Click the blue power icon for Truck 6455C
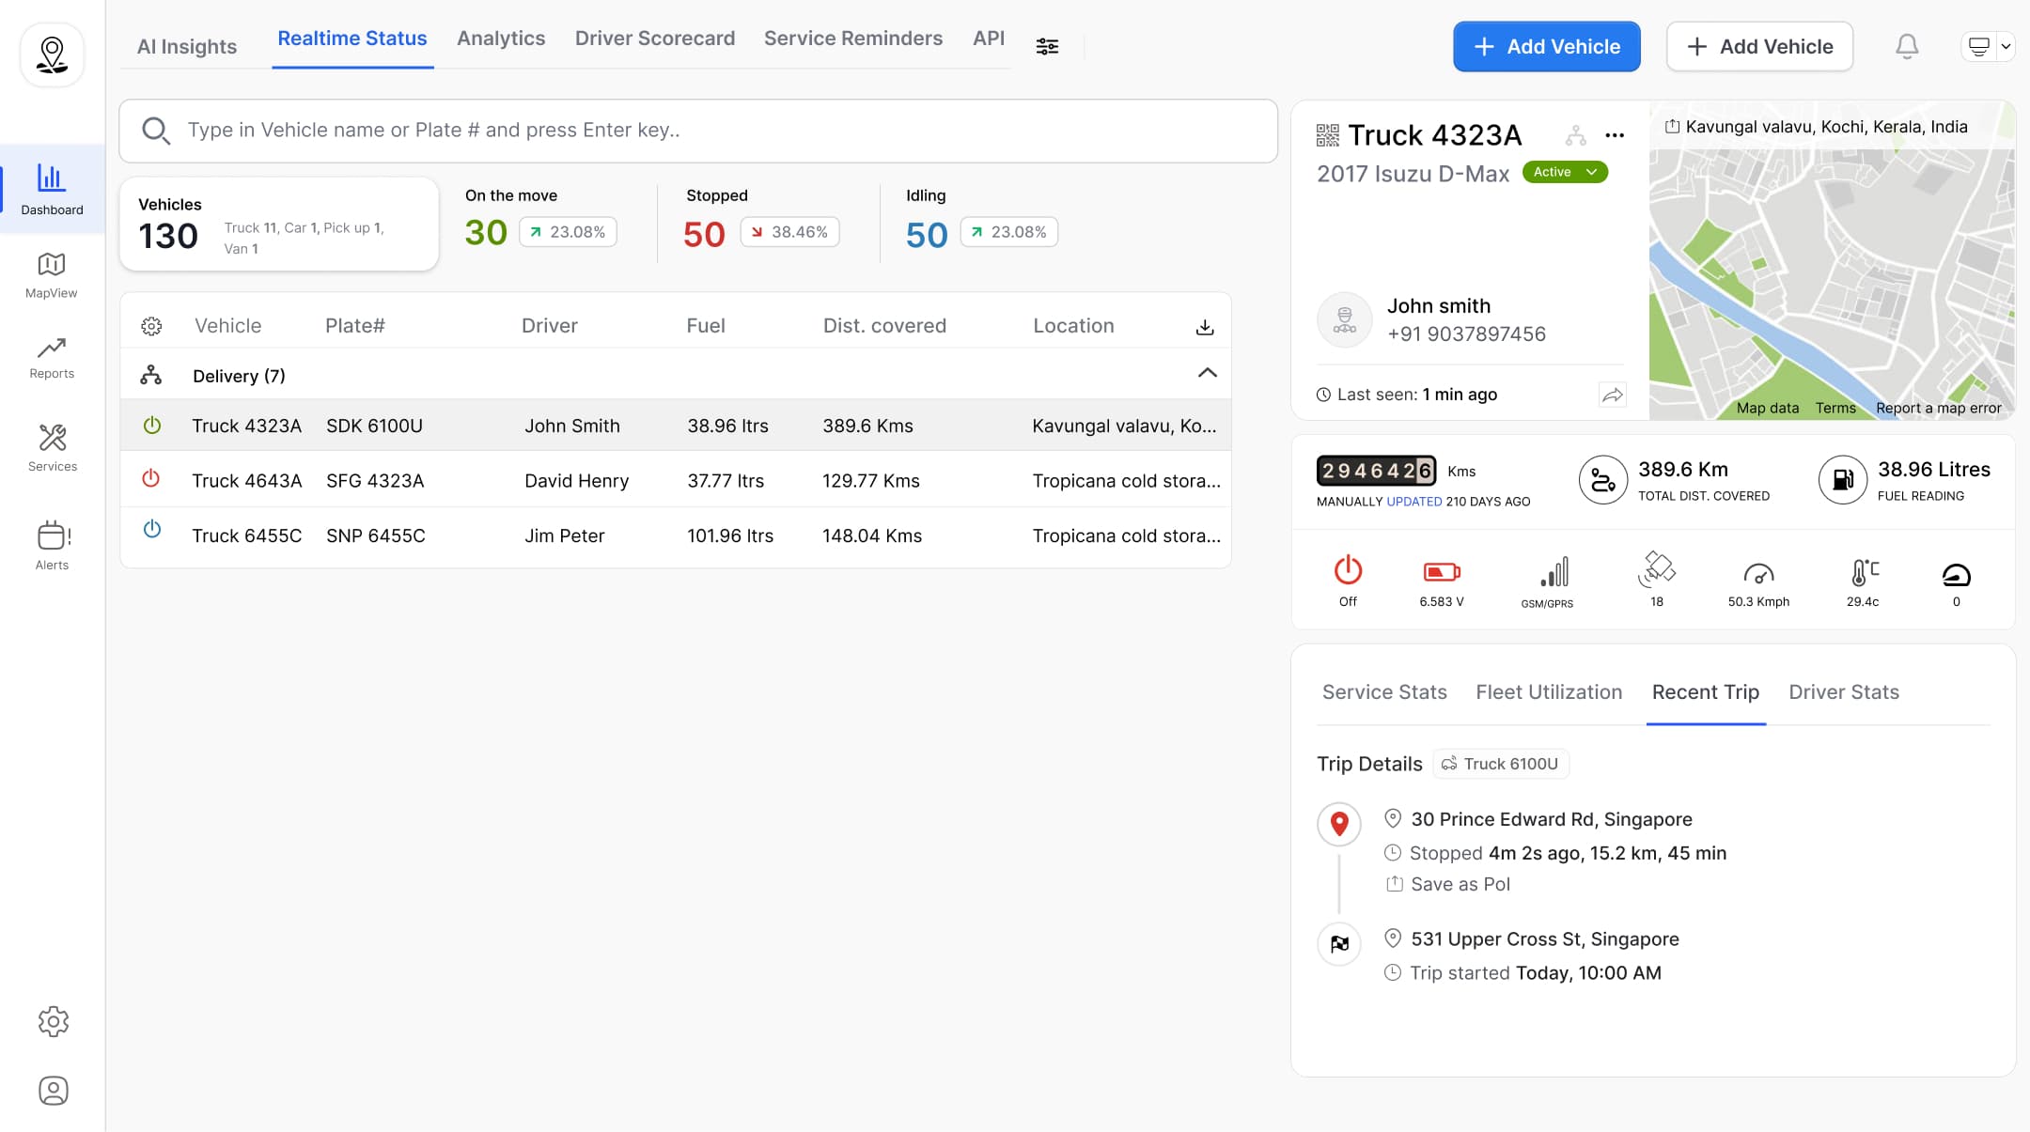Screen dimensions: 2030x1132 pos(151,529)
